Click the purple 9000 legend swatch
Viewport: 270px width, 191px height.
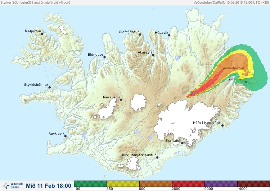pyautogui.click(x=221, y=184)
